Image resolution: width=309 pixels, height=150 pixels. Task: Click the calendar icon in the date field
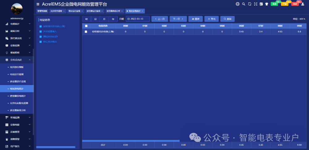click(129, 19)
